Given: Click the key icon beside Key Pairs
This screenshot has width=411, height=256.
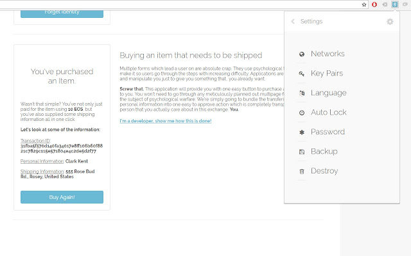Looking at the screenshot, I should point(302,74).
